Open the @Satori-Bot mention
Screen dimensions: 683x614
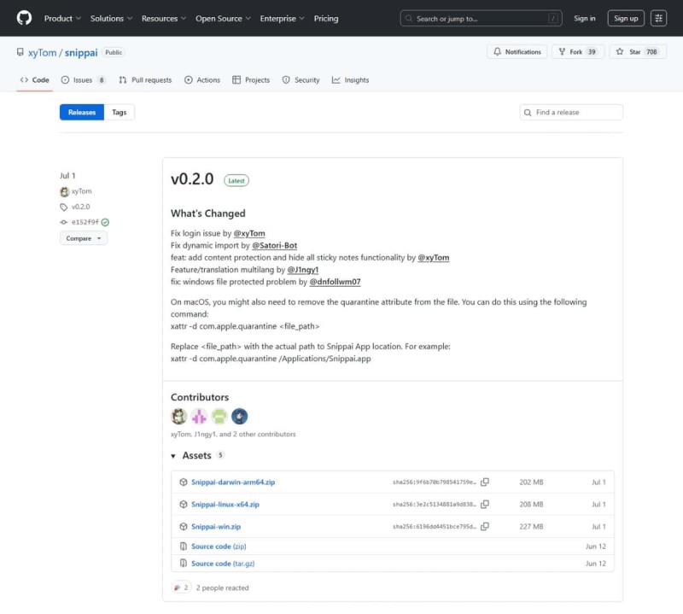pyautogui.click(x=274, y=246)
